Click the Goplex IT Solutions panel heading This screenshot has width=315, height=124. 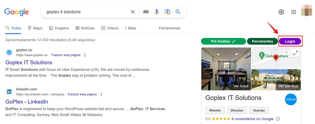(x=233, y=98)
